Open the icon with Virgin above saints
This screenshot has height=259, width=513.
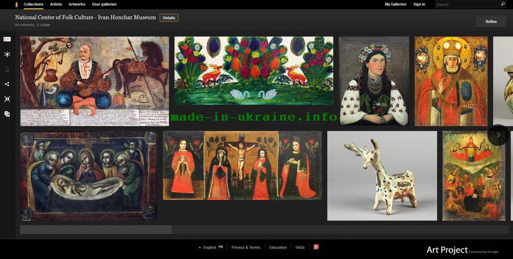[x=474, y=176]
